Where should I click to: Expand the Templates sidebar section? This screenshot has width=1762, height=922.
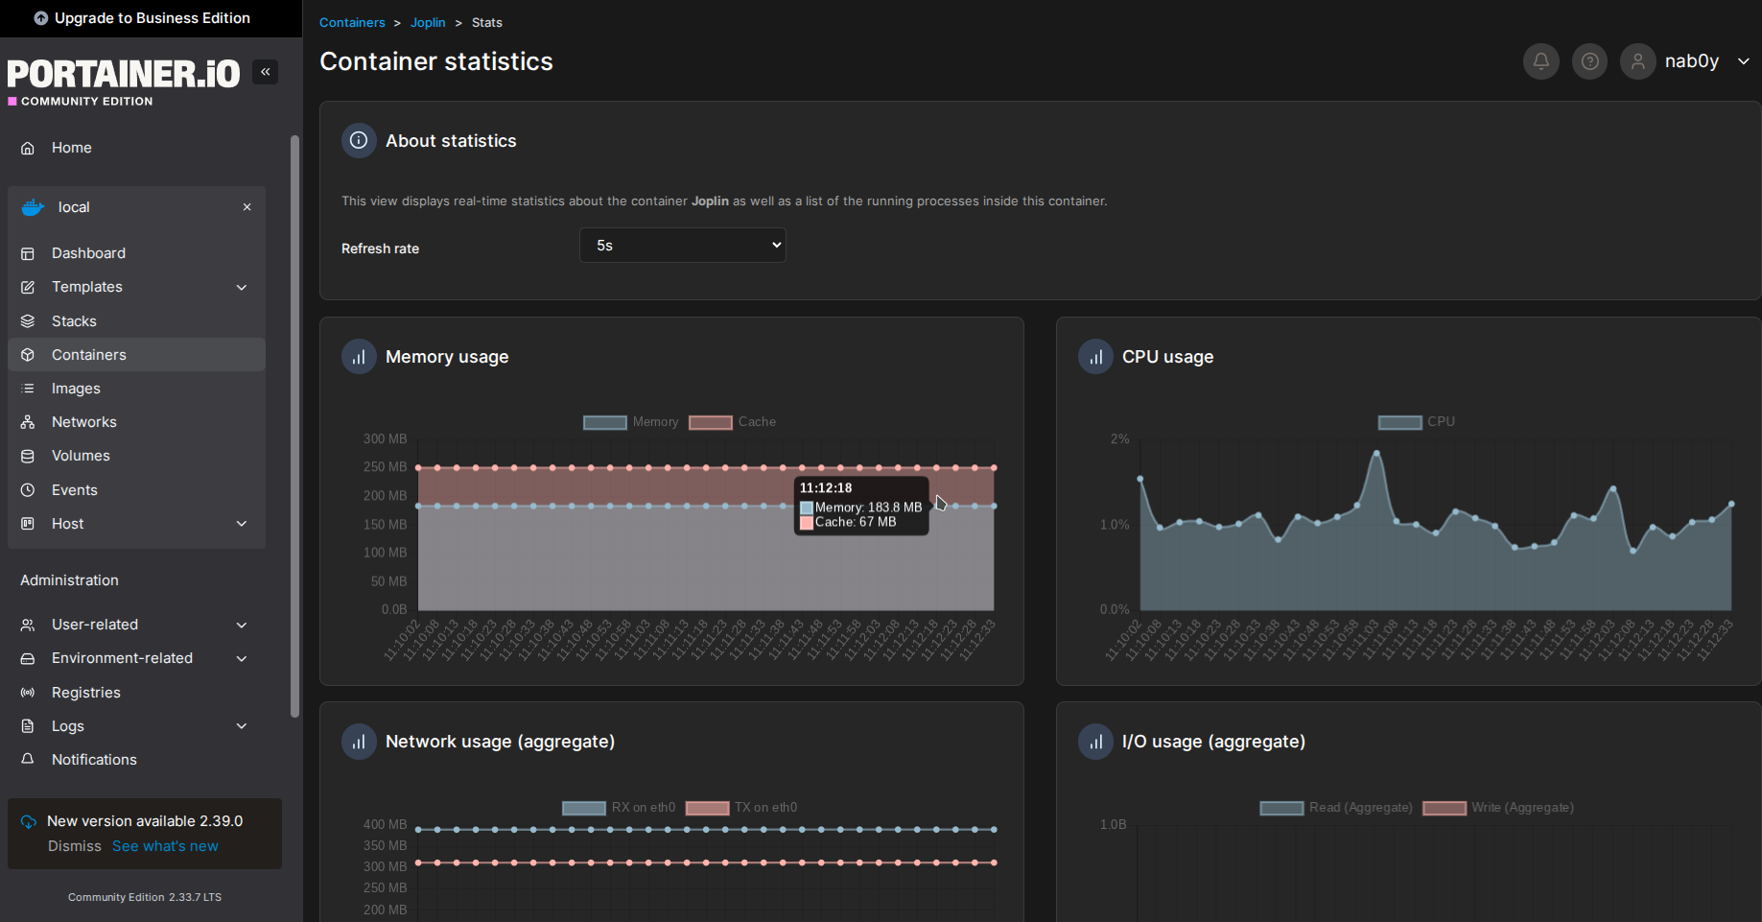coord(242,287)
